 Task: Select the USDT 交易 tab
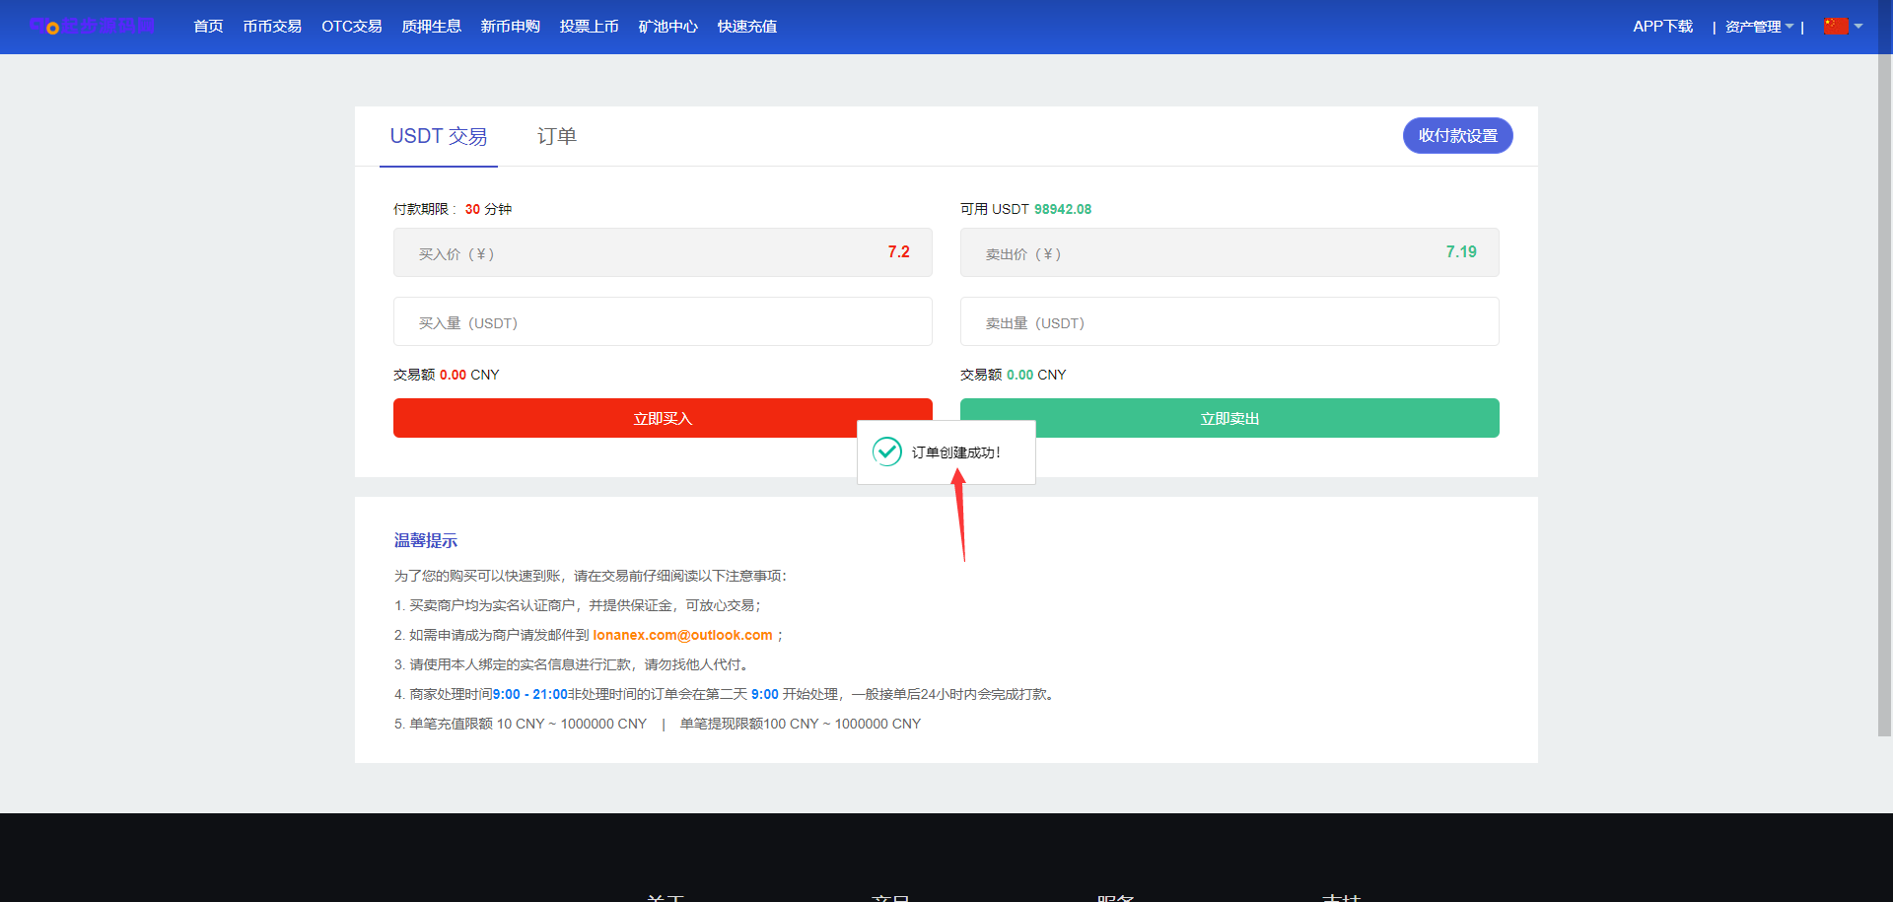click(438, 136)
